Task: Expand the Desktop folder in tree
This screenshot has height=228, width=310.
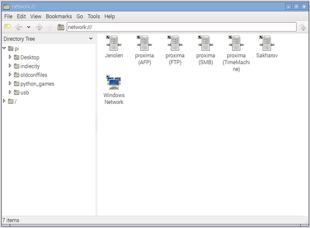Action: (10, 57)
